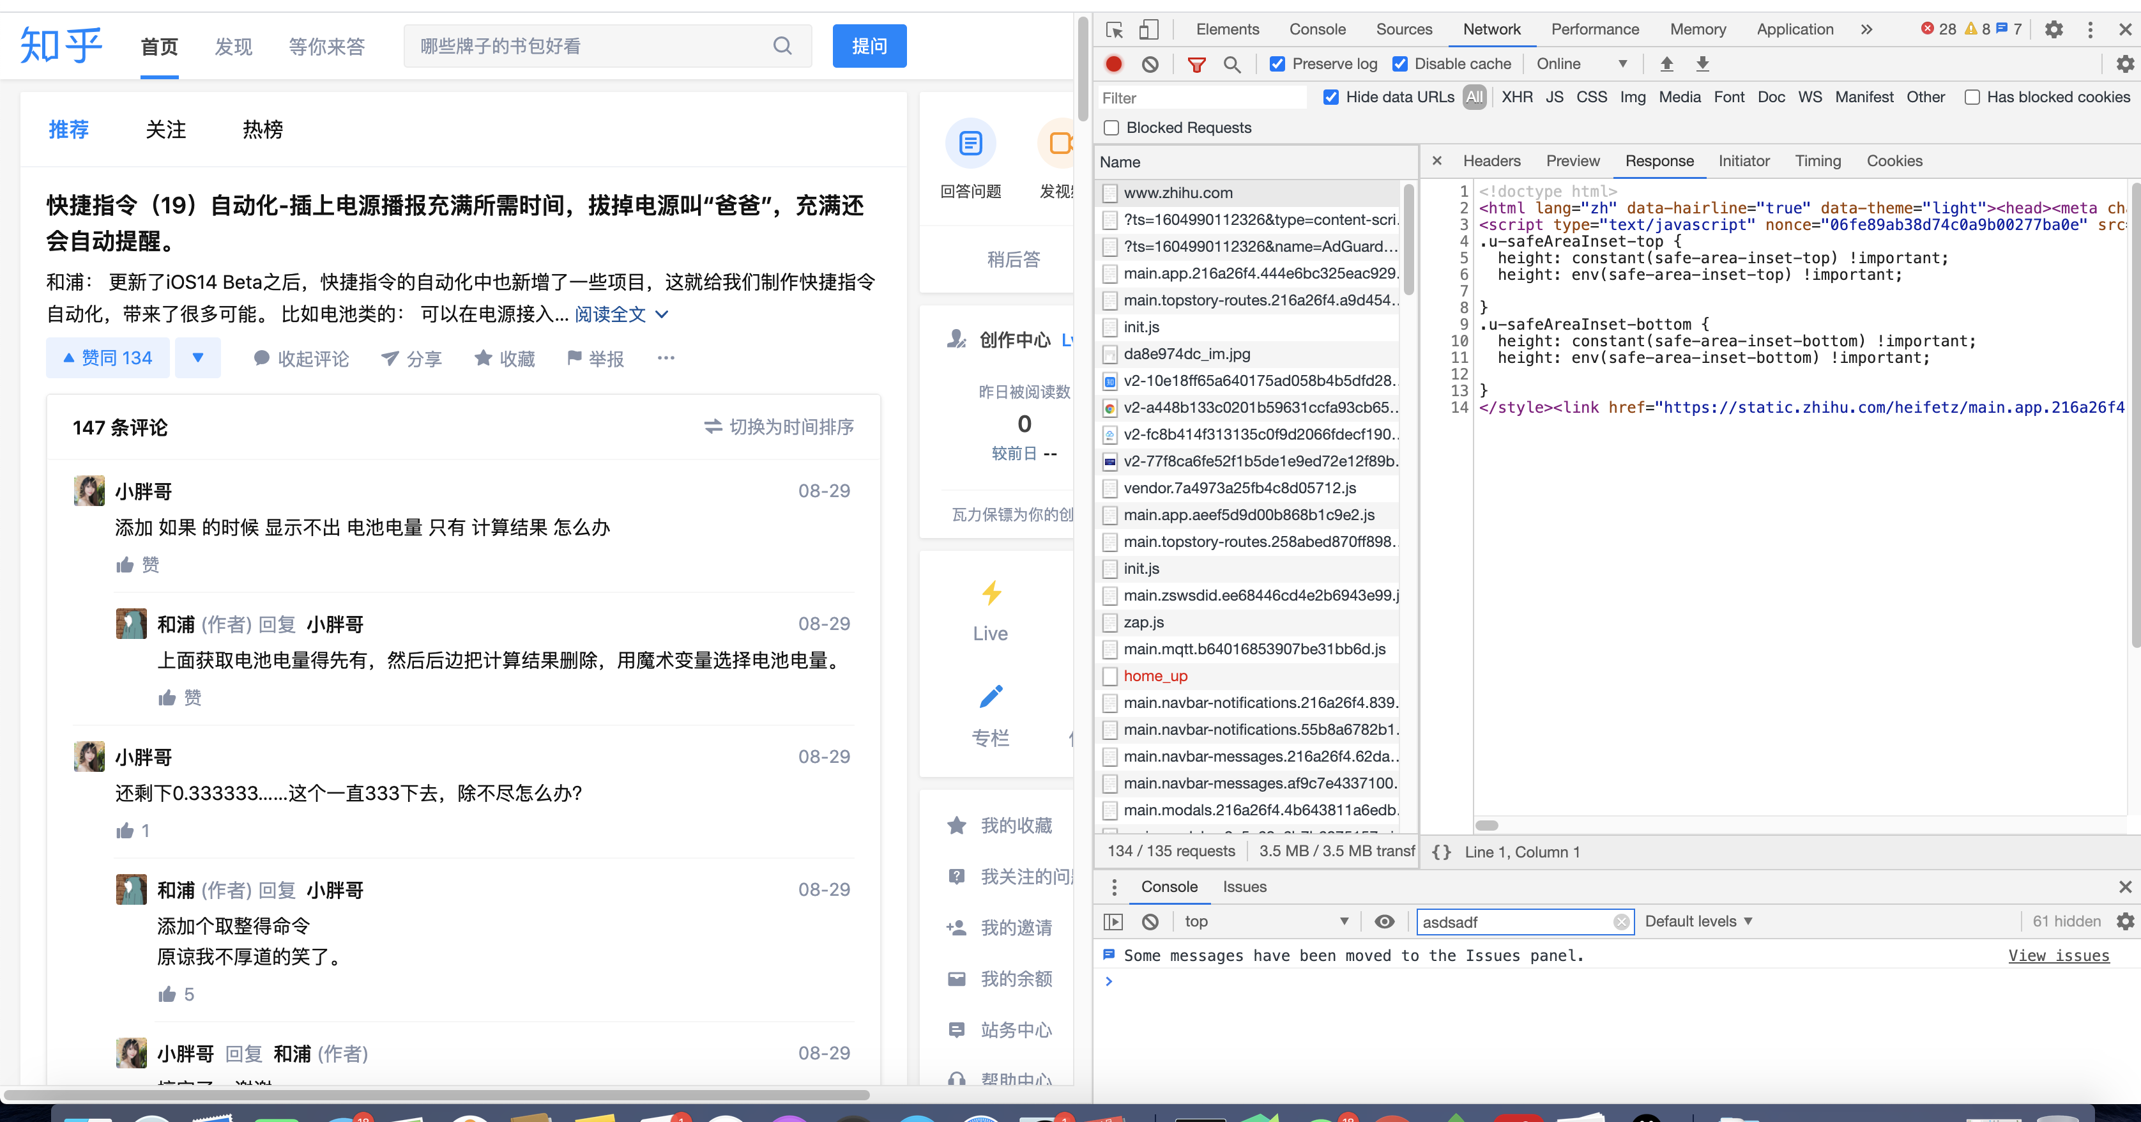
Task: Switch to the 热榜 tab
Action: [263, 130]
